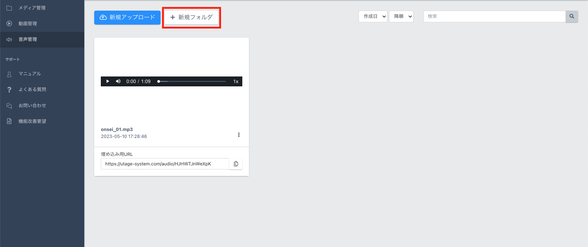
Task: Copy the embed URL to clipboard
Action: (x=236, y=164)
